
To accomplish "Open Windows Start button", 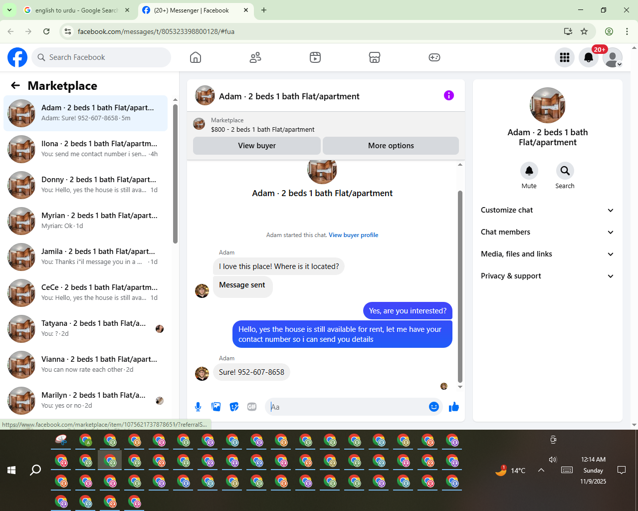I will coord(11,470).
